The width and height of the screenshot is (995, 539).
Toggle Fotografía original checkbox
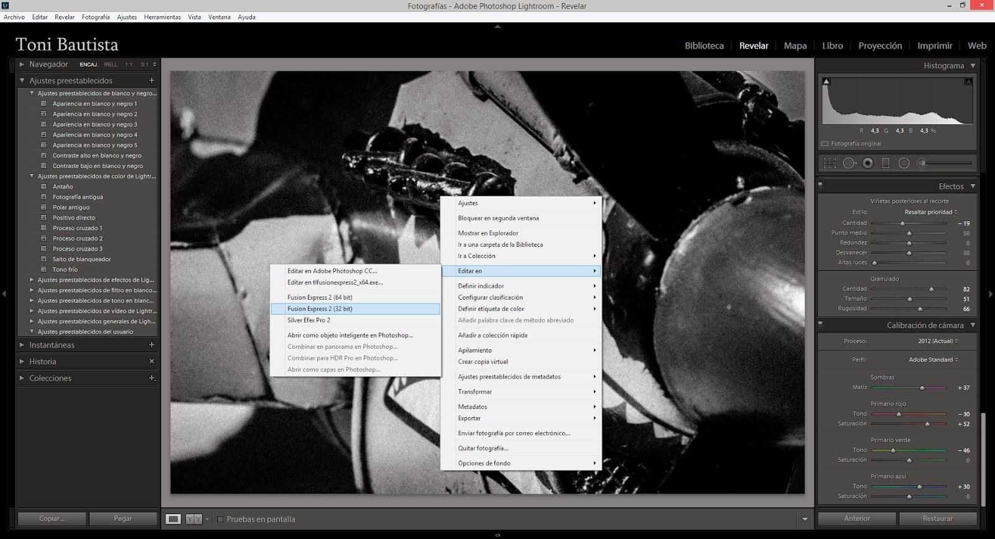(x=825, y=144)
